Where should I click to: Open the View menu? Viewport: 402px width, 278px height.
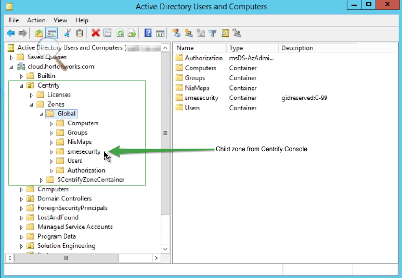[x=60, y=20]
